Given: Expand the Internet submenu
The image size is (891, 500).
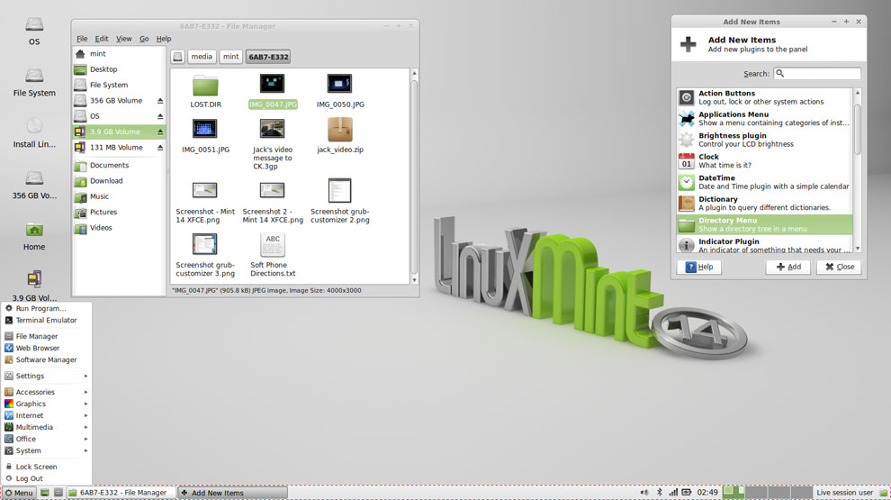Looking at the screenshot, I should pyautogui.click(x=47, y=416).
